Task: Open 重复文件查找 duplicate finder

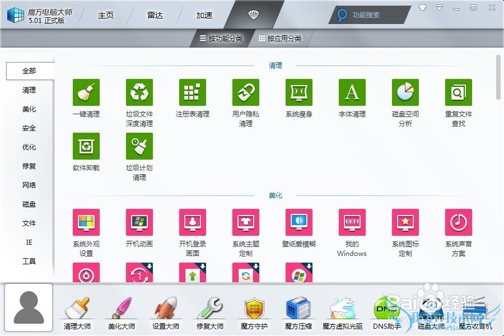Action: (458, 92)
